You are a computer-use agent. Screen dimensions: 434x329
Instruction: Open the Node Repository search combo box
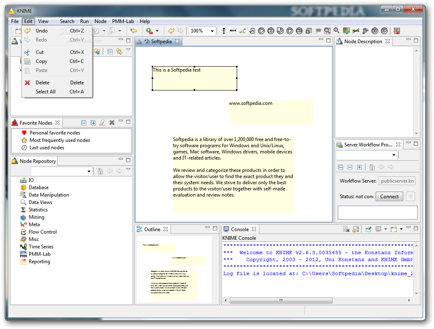(x=61, y=171)
